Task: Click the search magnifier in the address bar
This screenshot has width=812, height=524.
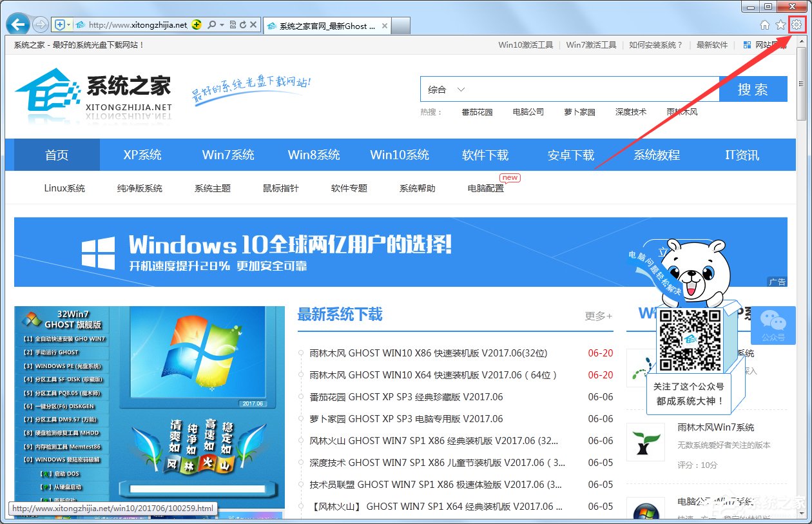Action: [212, 24]
